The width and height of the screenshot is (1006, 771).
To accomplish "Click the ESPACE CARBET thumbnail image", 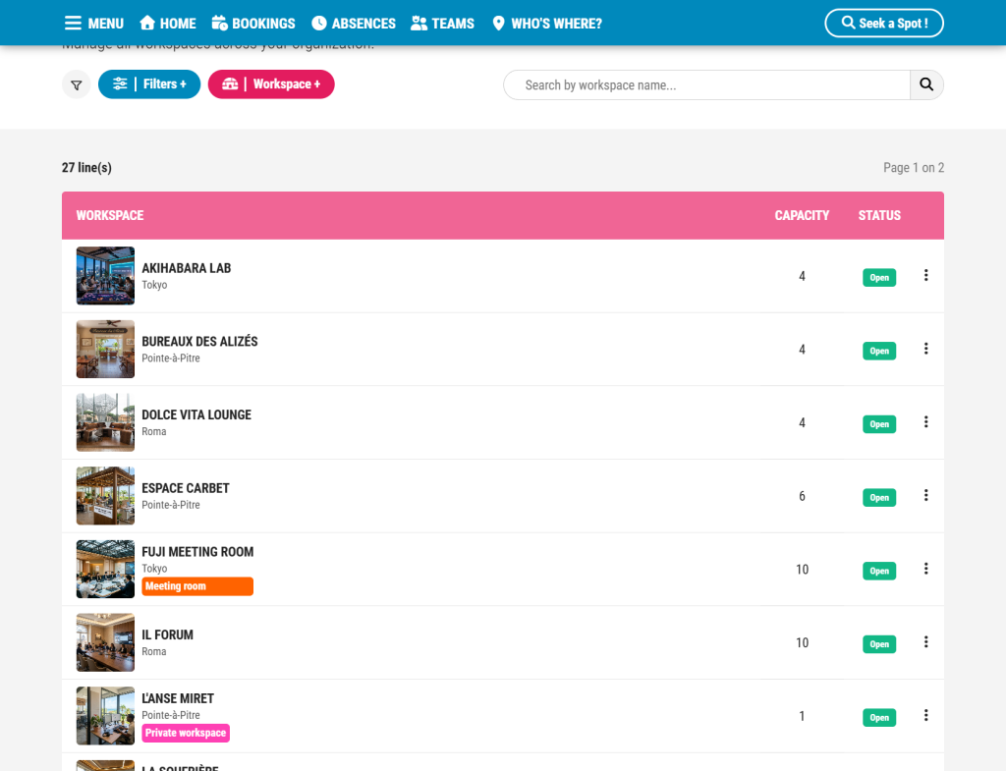I will (x=105, y=496).
